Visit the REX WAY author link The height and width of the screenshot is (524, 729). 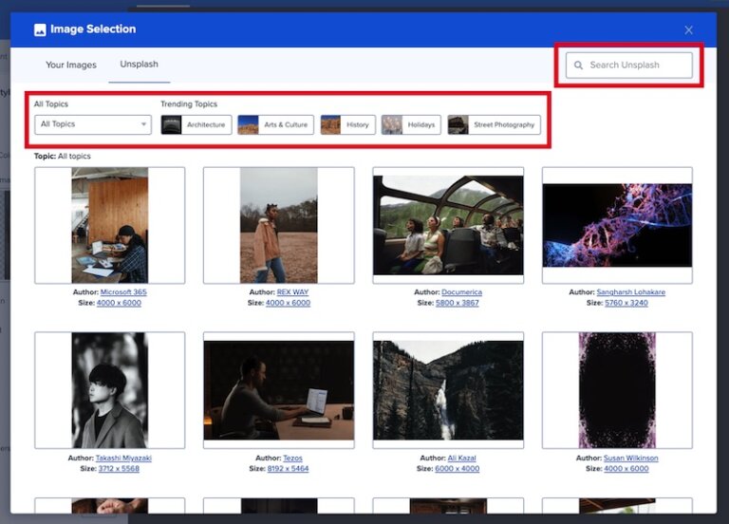click(292, 292)
